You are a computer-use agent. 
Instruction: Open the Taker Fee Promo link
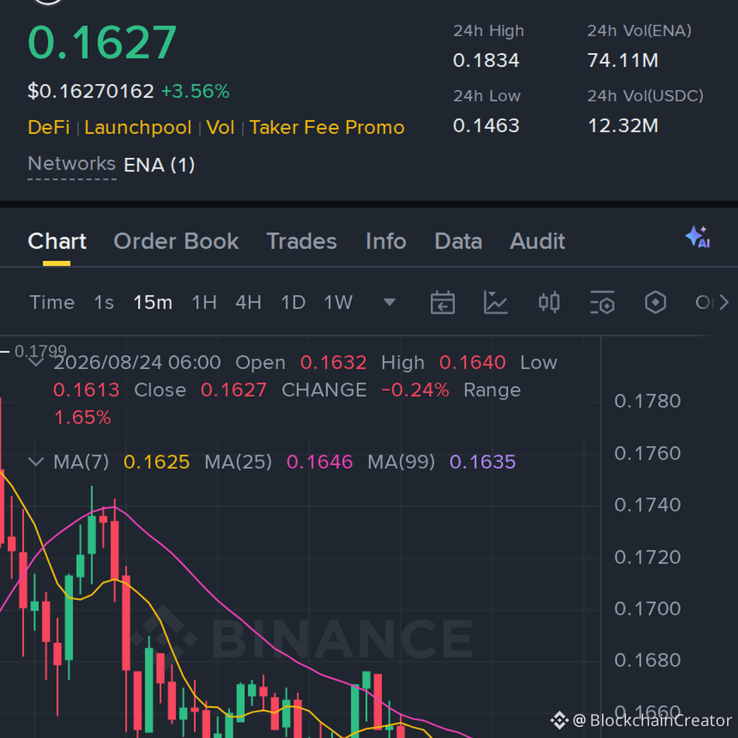(x=327, y=128)
